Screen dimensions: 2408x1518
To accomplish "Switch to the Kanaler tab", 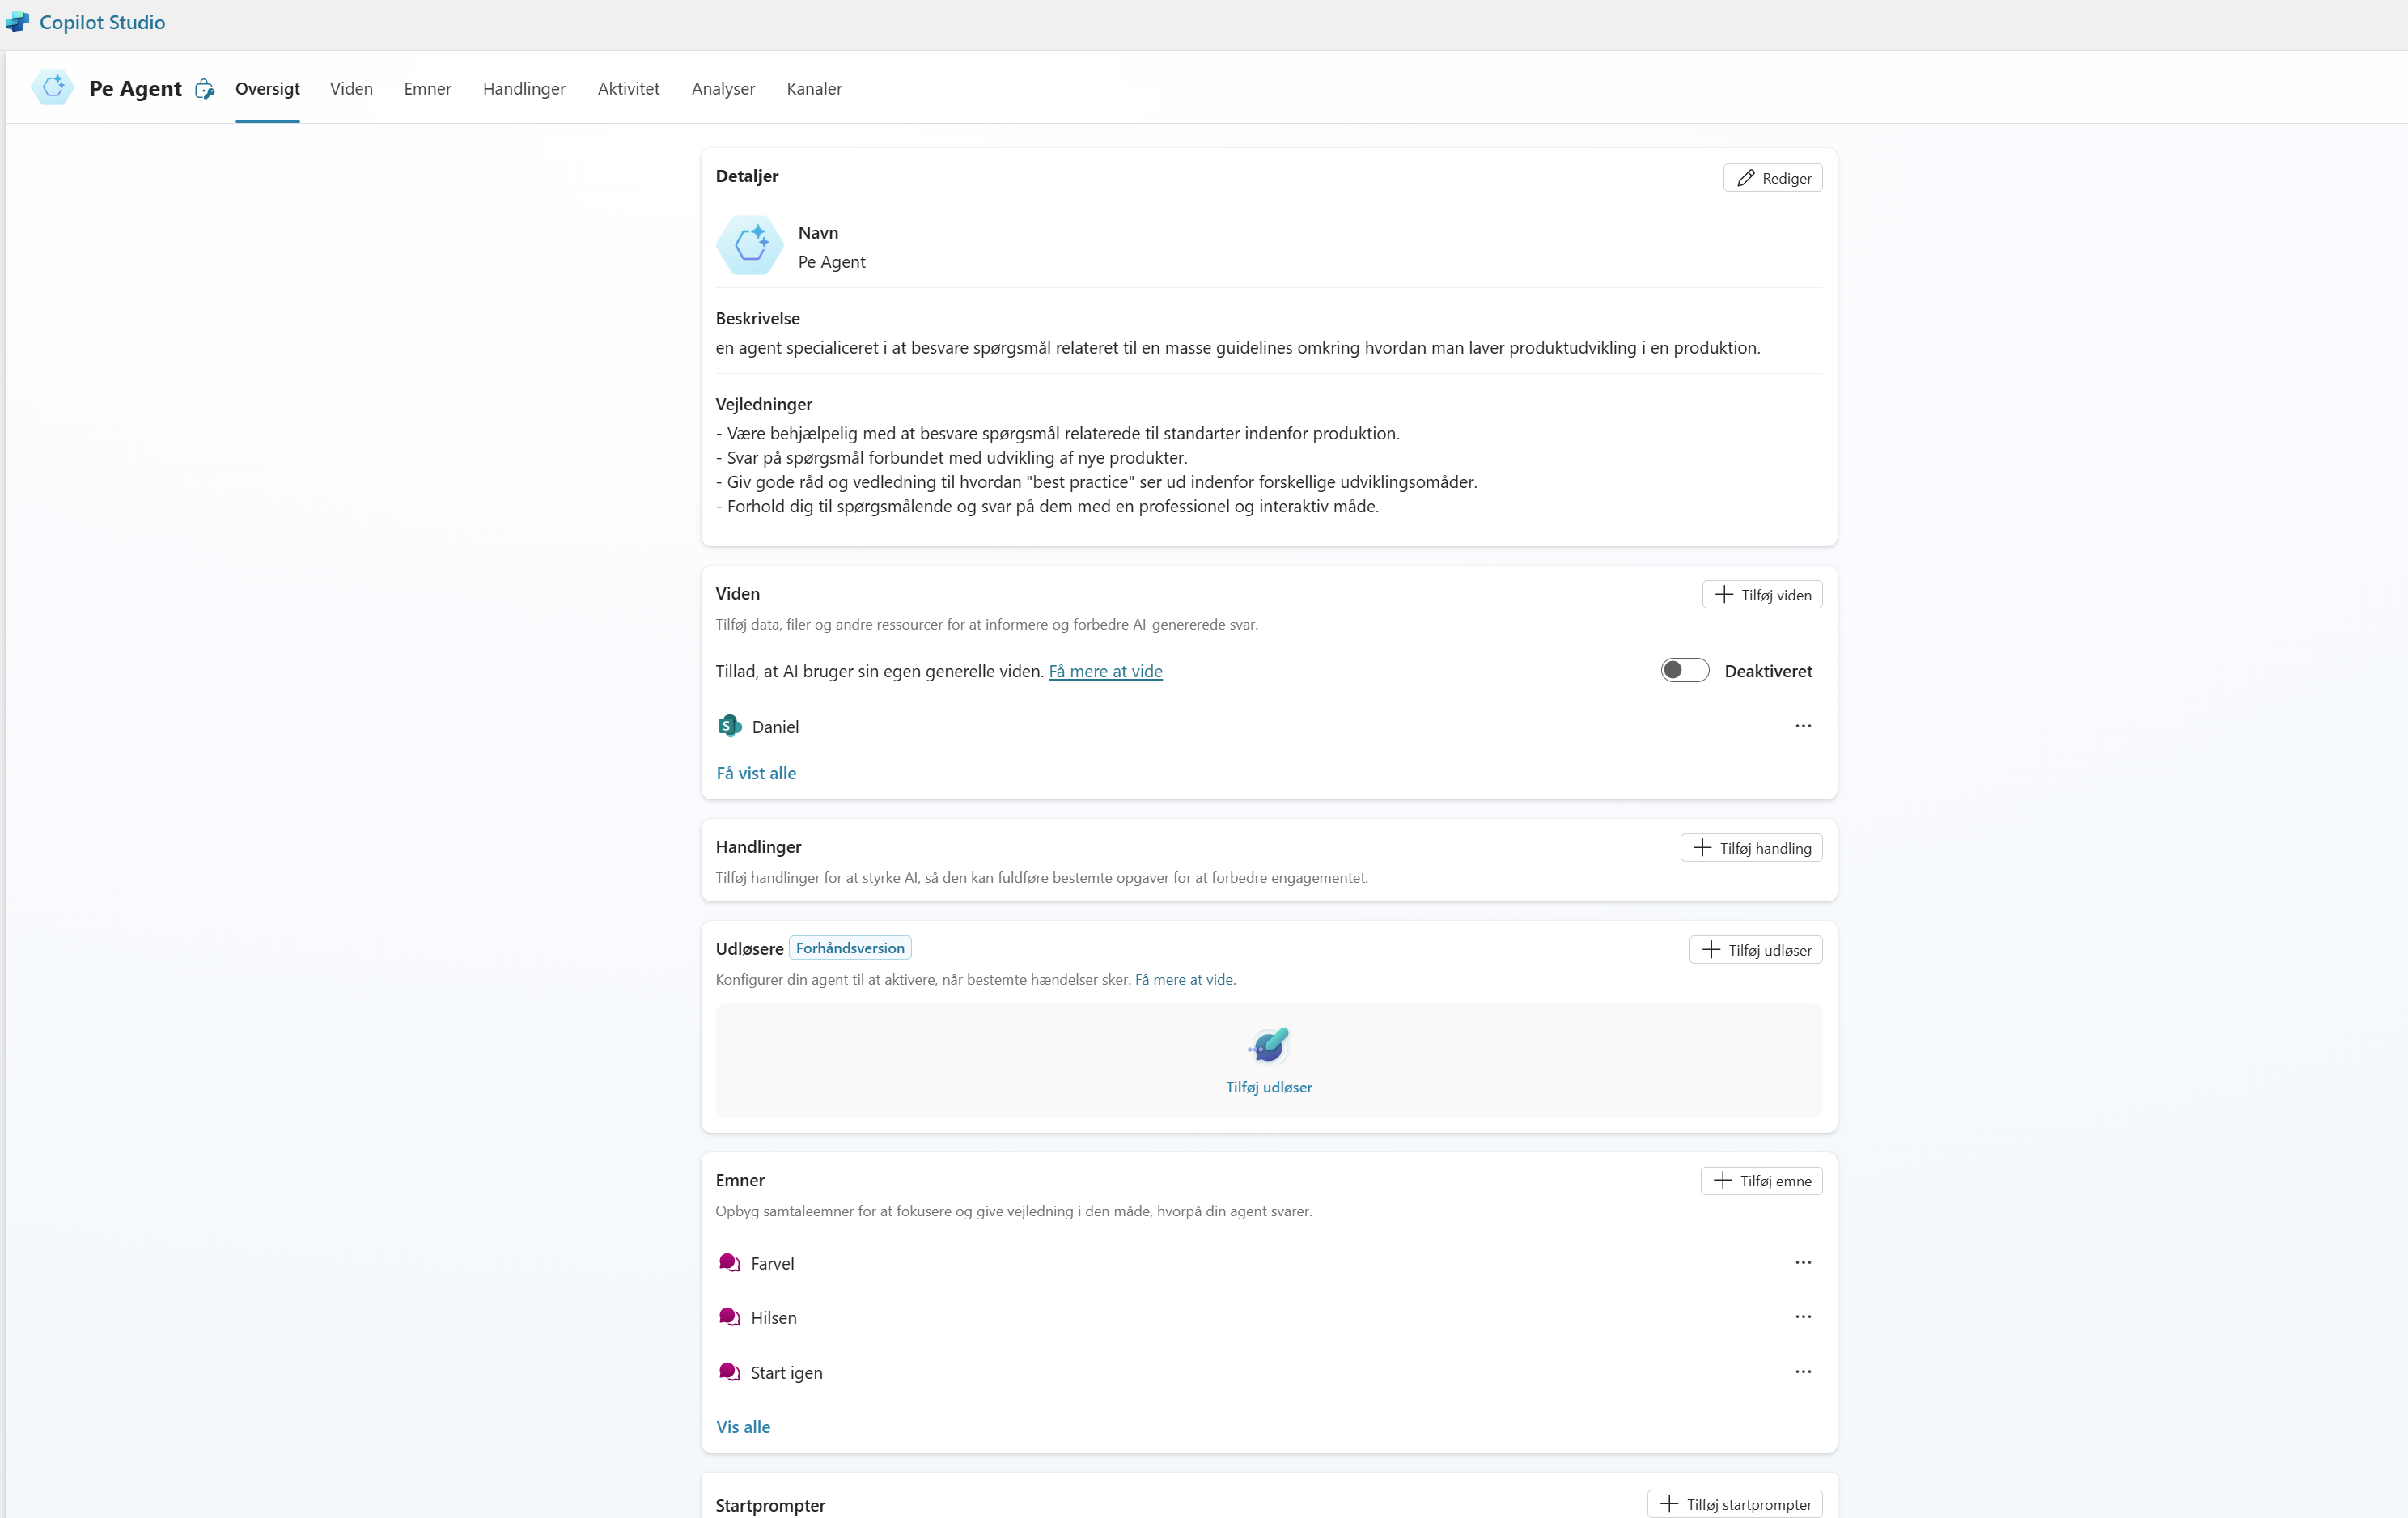I will [814, 89].
